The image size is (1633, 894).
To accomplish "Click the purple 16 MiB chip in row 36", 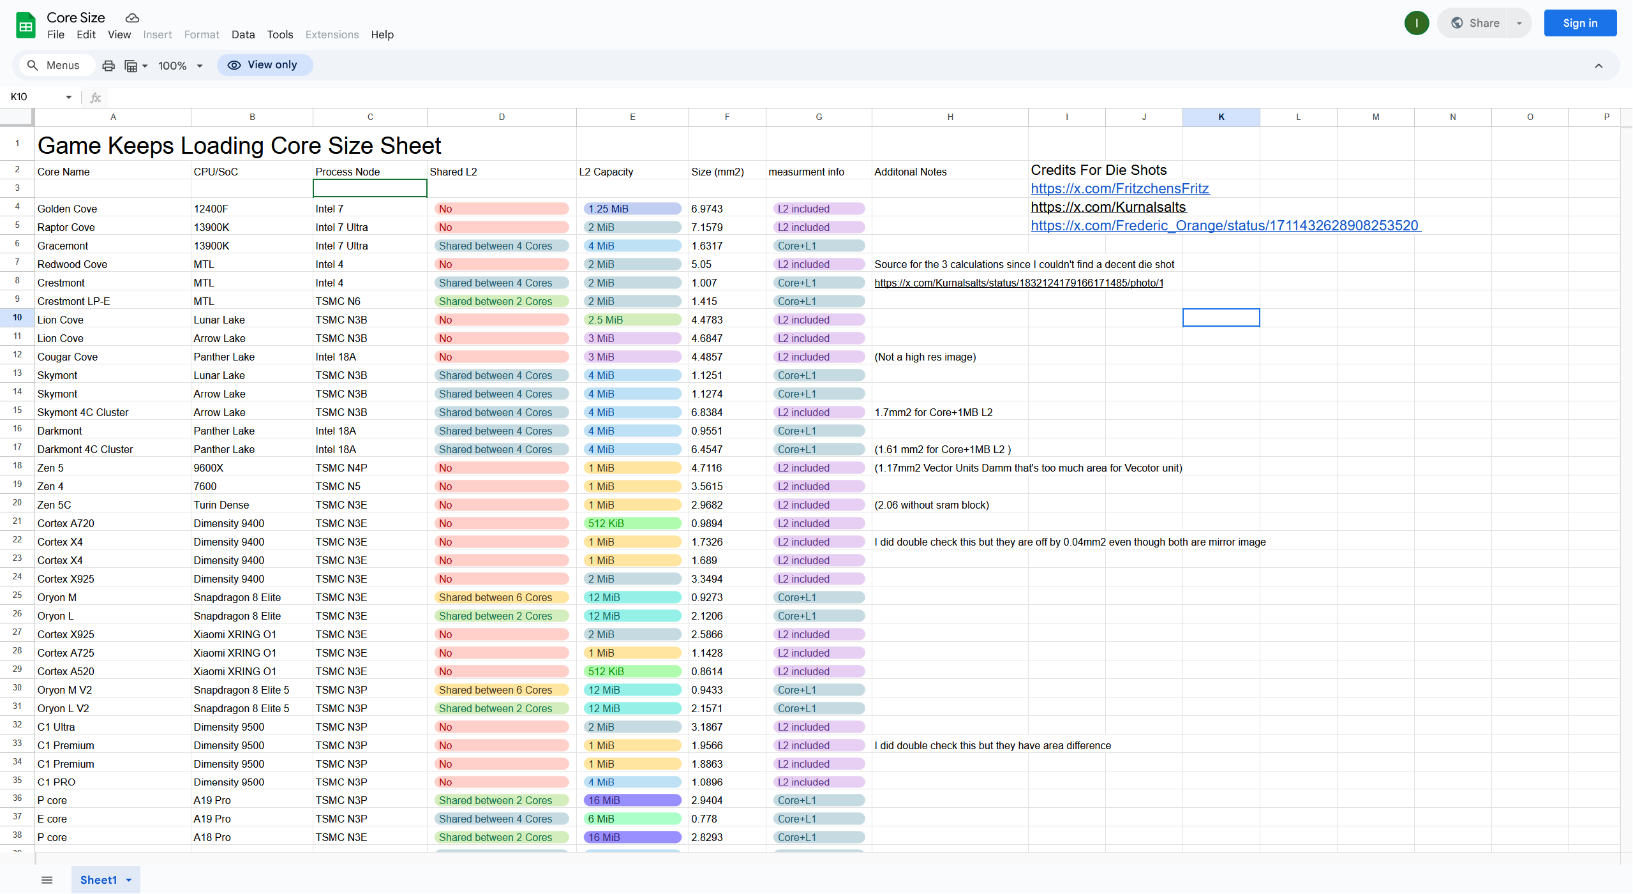I will [x=632, y=800].
